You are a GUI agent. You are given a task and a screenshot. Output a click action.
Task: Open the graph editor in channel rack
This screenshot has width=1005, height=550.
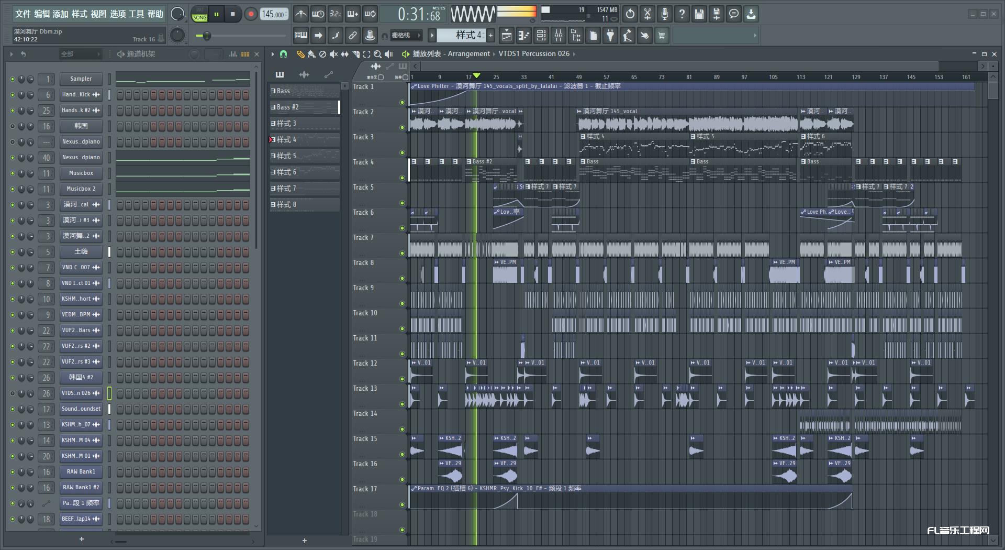233,54
